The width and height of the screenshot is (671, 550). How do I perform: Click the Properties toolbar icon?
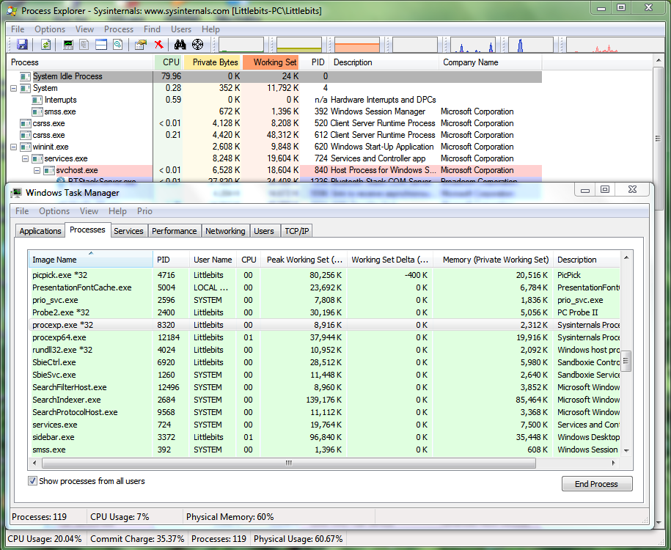point(141,45)
